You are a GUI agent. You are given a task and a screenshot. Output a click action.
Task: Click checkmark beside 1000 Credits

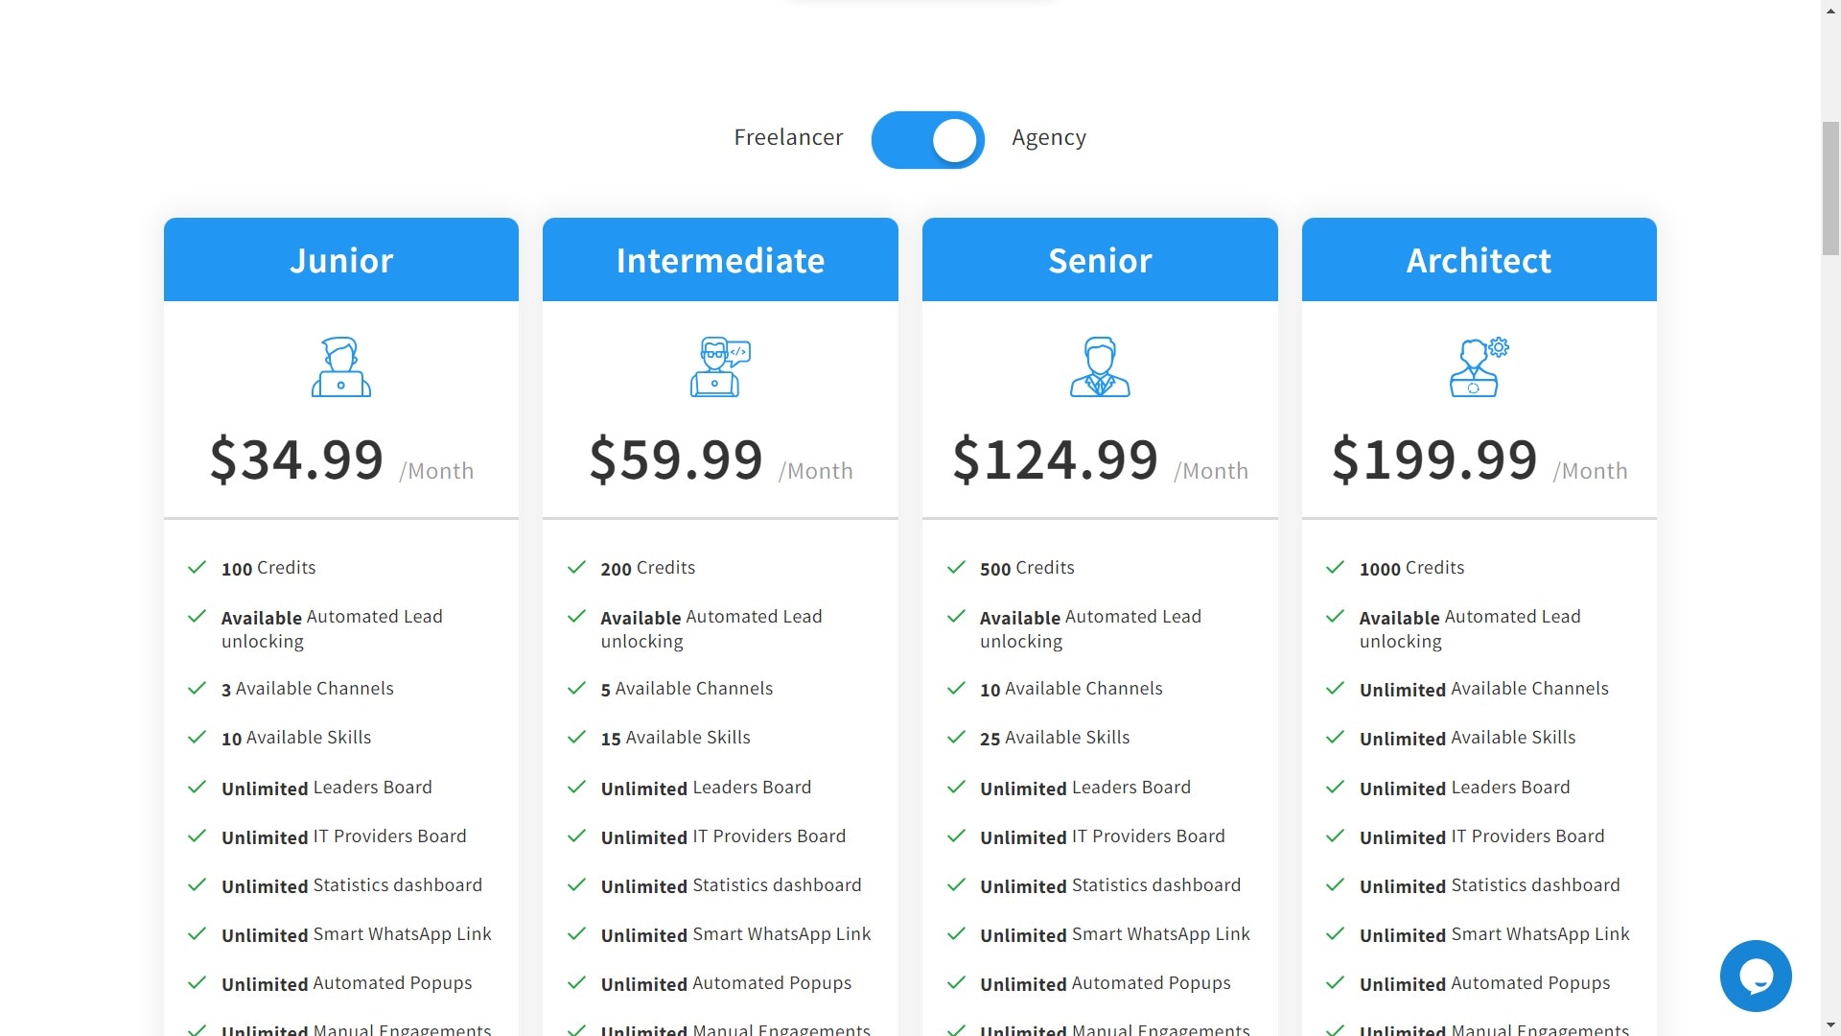[1335, 568]
